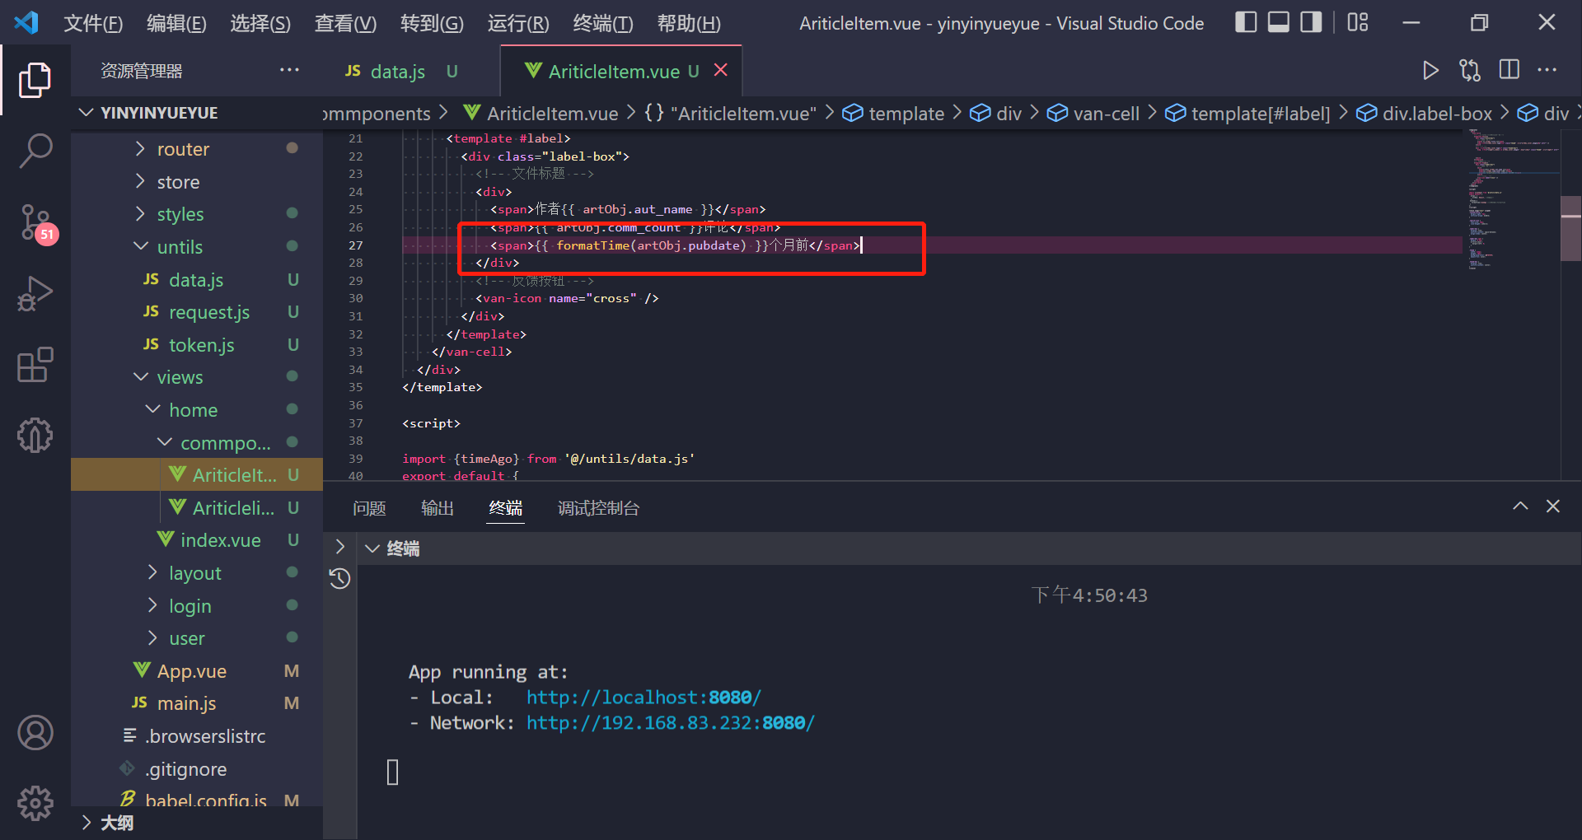1582x840 pixels.
Task: Switch to the data.js tab
Action: (x=397, y=71)
